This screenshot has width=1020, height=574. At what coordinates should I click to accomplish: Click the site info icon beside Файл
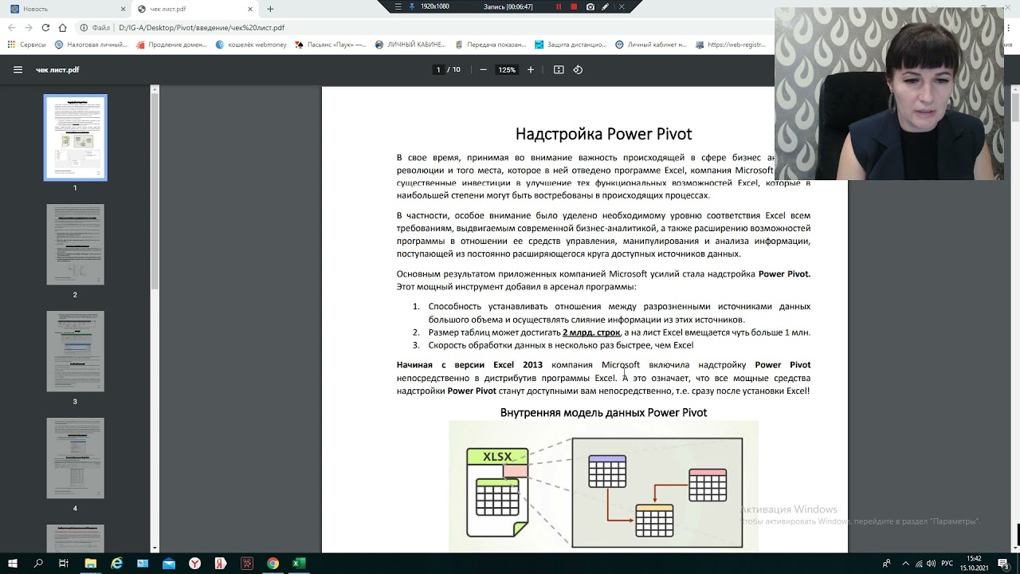pyautogui.click(x=84, y=27)
